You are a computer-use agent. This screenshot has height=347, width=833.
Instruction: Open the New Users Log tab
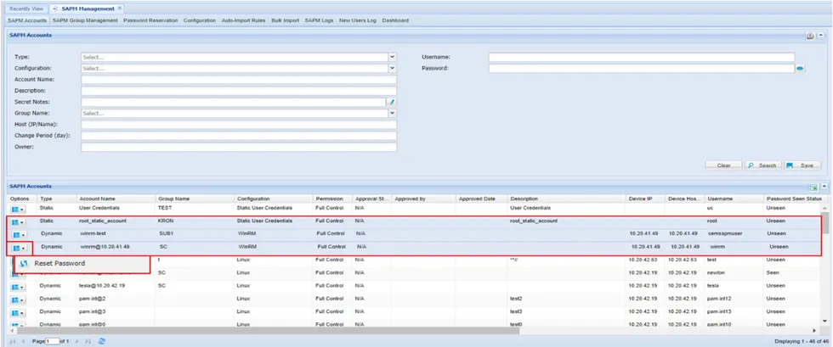[x=358, y=20]
